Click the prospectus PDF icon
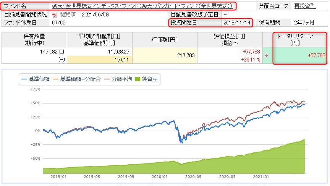330x186 pixels. [x=55, y=15]
